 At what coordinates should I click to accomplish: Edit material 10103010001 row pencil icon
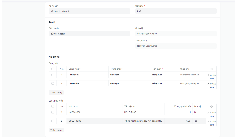pyautogui.click(x=208, y=113)
